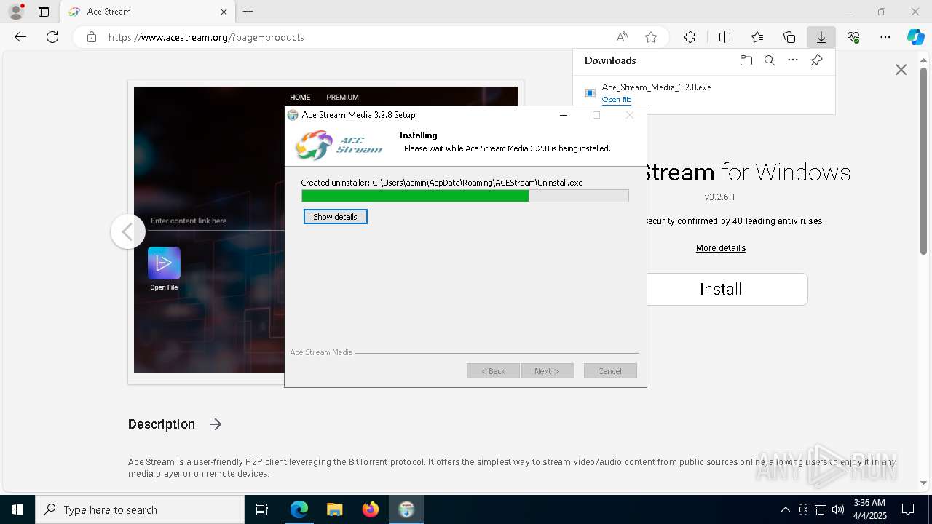Open network status tray icon
Viewport: 932px width, 524px height.
(x=821, y=509)
